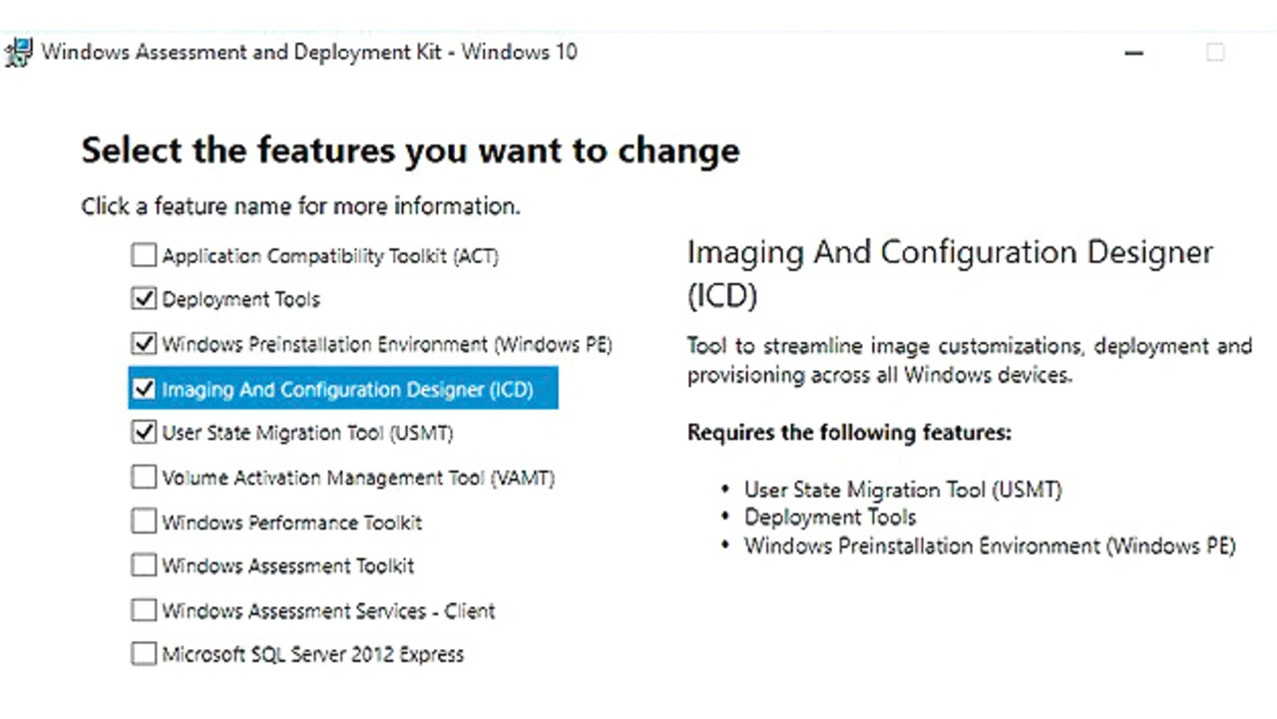Screen dimensions: 1277x719
Task: Uncheck the Imaging And Configuration Designer checkbox
Action: click(x=144, y=388)
